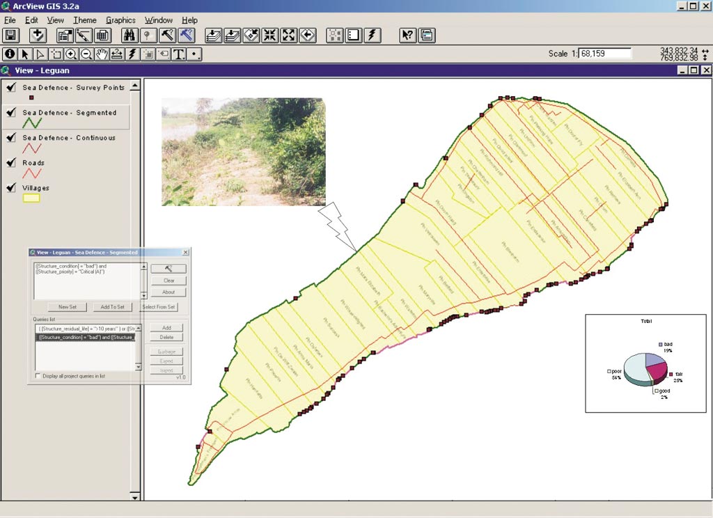
Task: Hide the Villages theme
Action: click(x=11, y=187)
